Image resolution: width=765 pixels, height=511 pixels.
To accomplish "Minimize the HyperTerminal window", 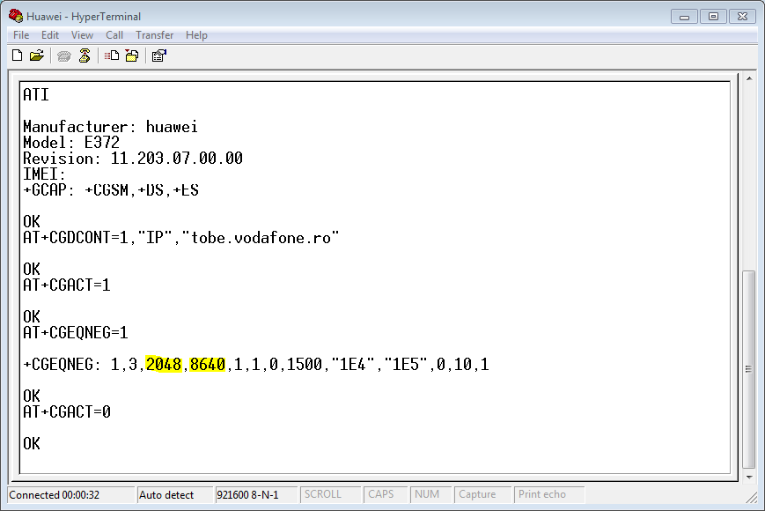I will coord(685,17).
